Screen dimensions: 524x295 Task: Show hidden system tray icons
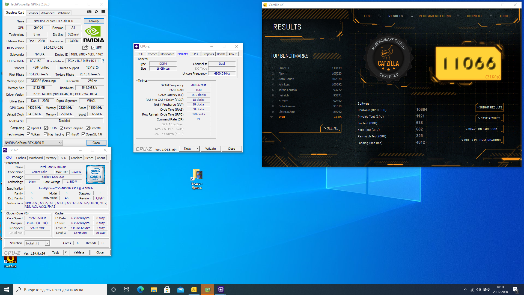(x=465, y=290)
